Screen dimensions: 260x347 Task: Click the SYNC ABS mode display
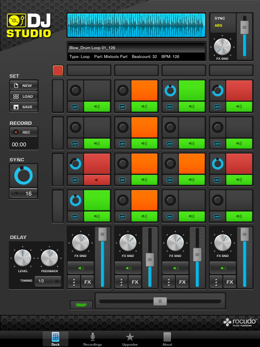pos(223,22)
